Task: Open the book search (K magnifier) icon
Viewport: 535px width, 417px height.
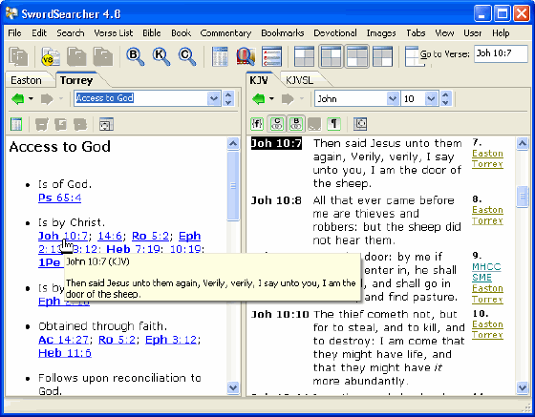Action: point(161,56)
